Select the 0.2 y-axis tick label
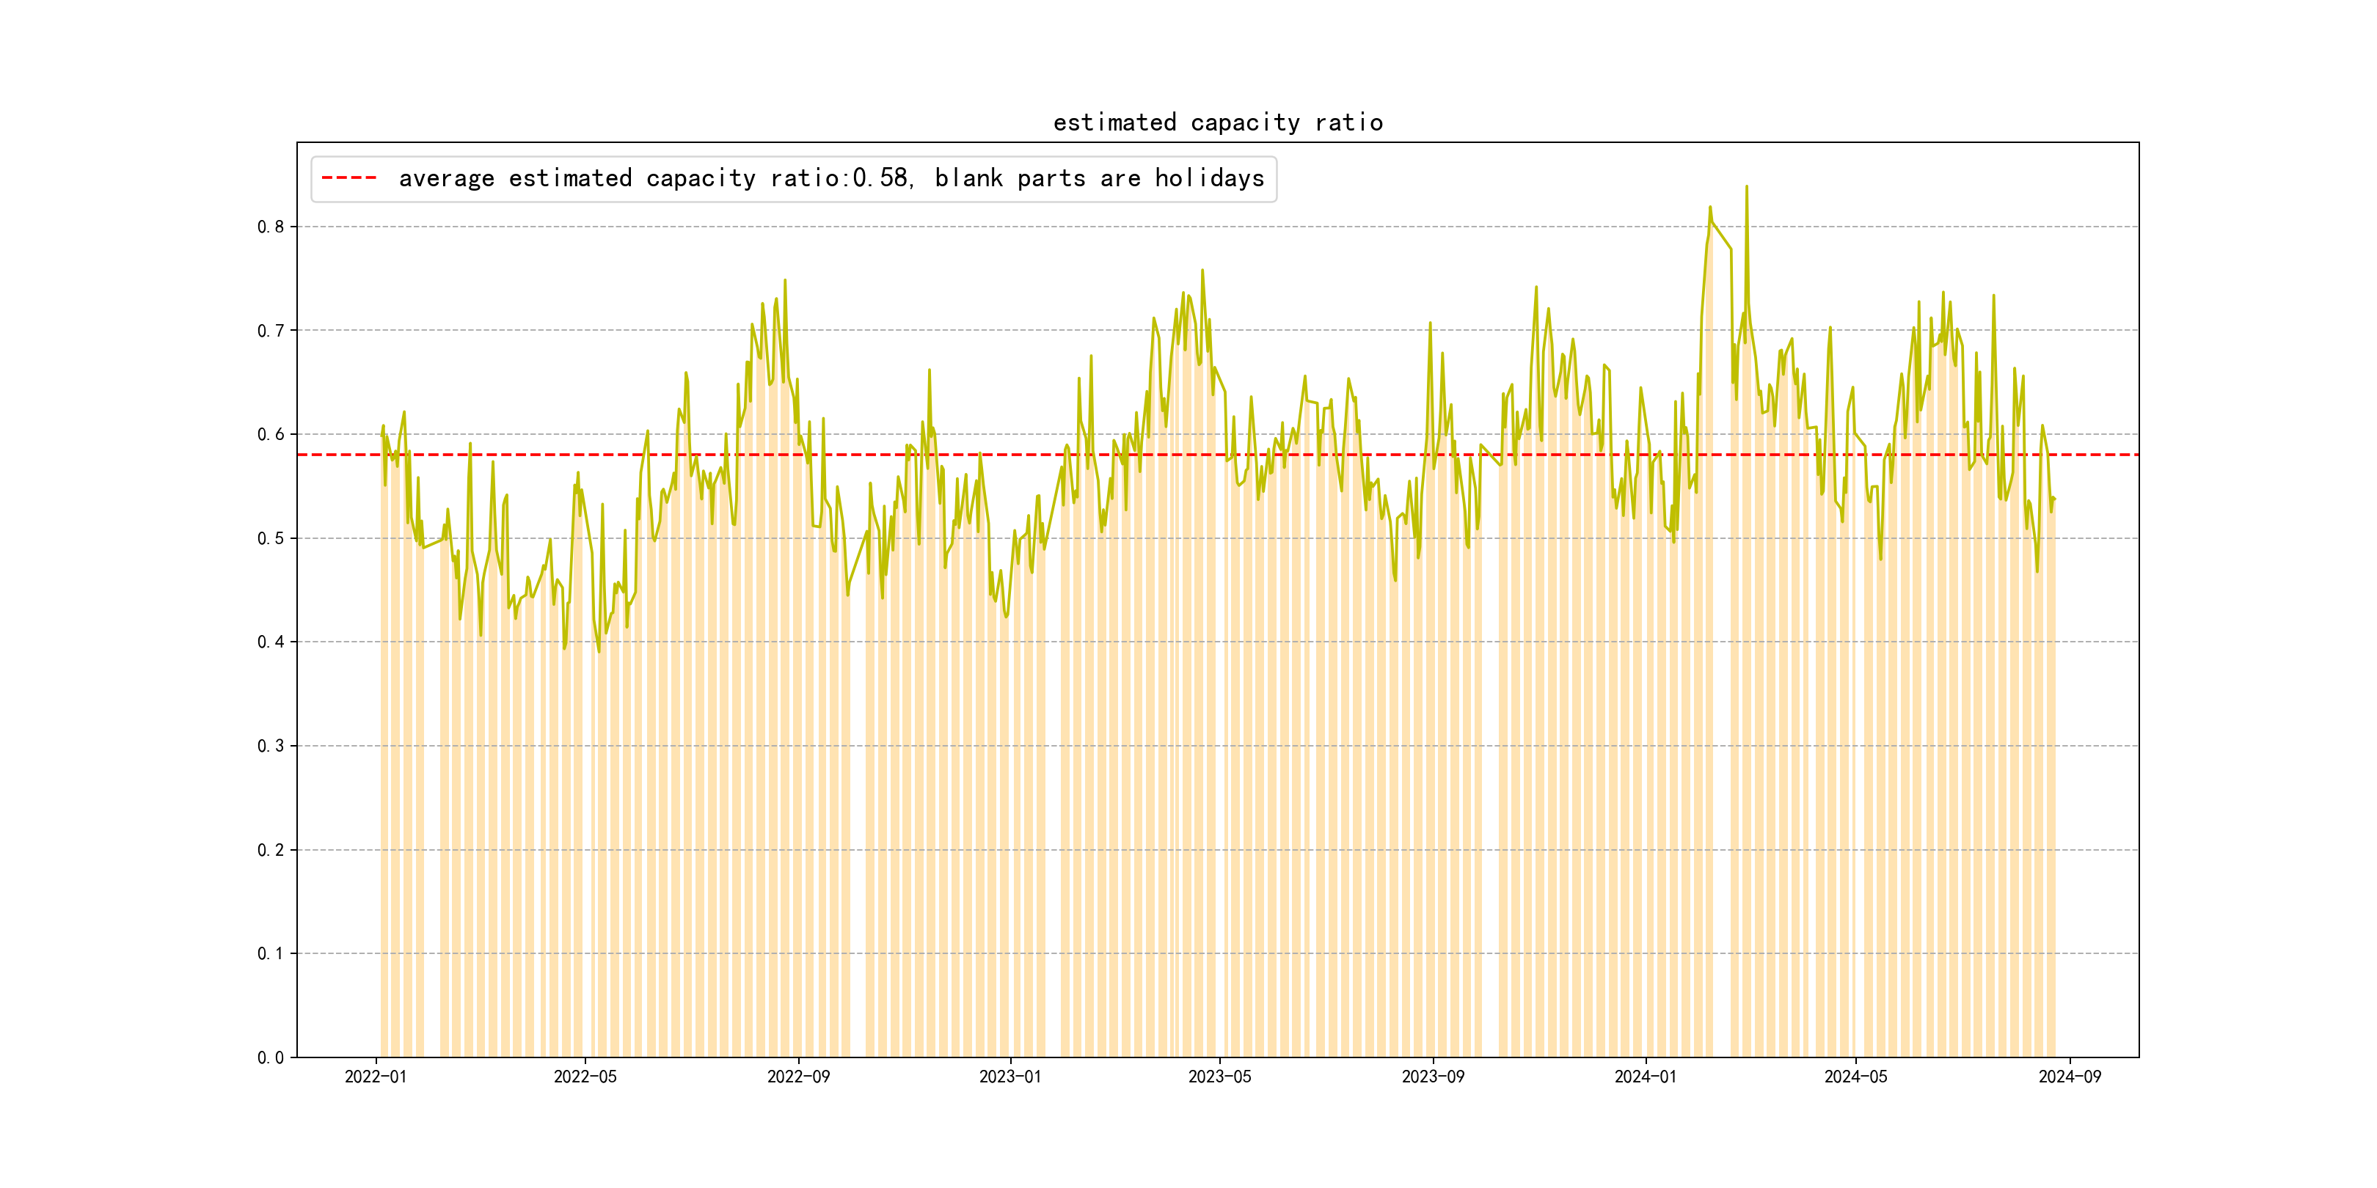The height and width of the screenshot is (1188, 2377). [x=271, y=851]
